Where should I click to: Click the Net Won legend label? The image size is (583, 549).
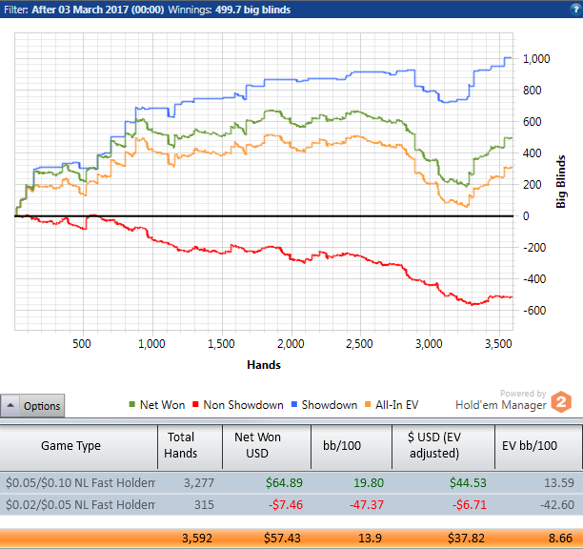click(x=162, y=405)
